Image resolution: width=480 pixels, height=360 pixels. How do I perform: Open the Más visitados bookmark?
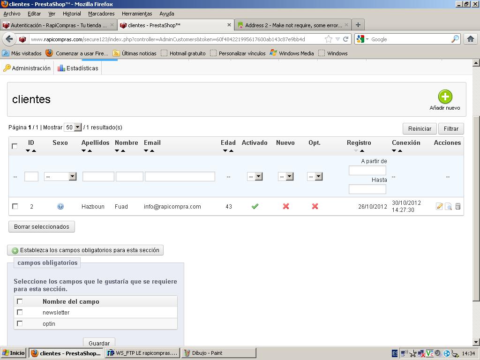click(x=22, y=53)
